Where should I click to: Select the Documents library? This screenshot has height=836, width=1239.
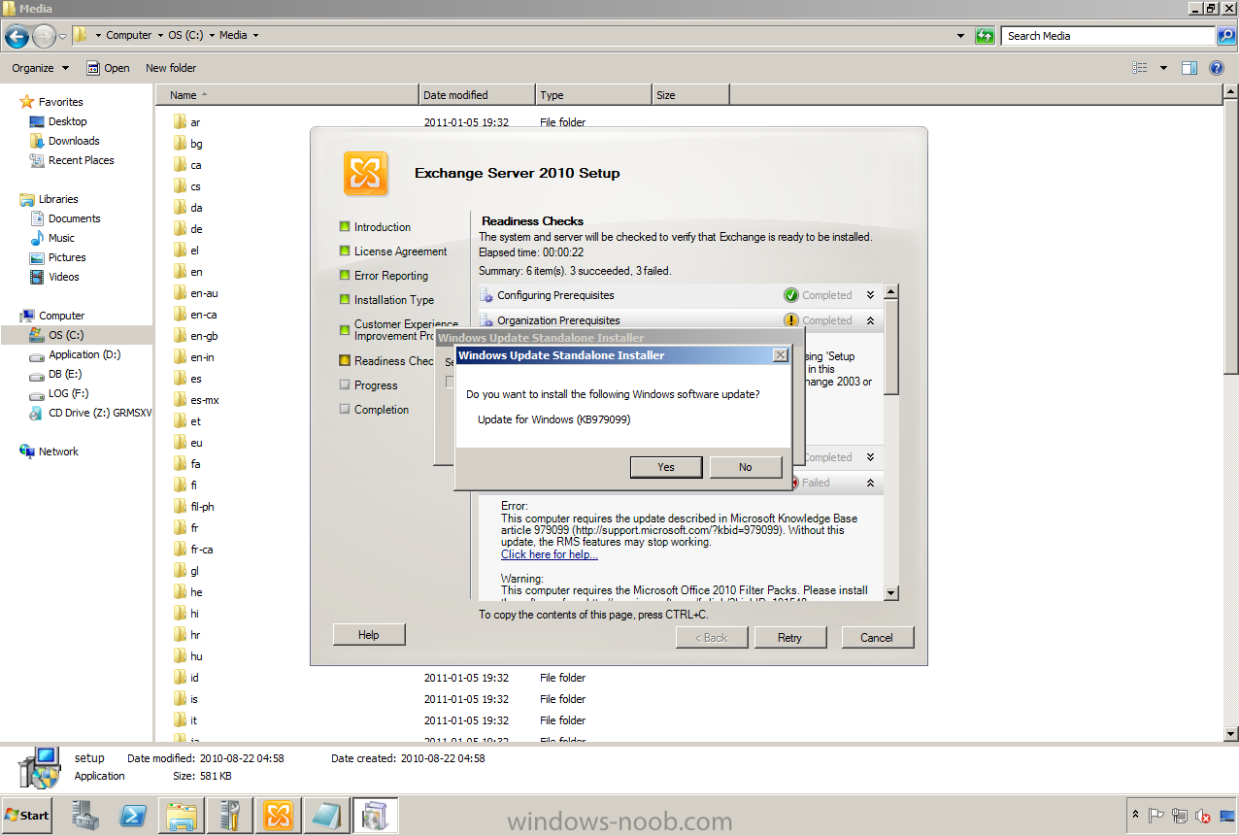click(75, 218)
